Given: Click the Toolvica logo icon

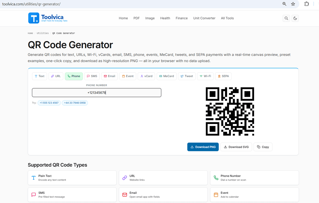Looking at the screenshot, I should 34,18.
